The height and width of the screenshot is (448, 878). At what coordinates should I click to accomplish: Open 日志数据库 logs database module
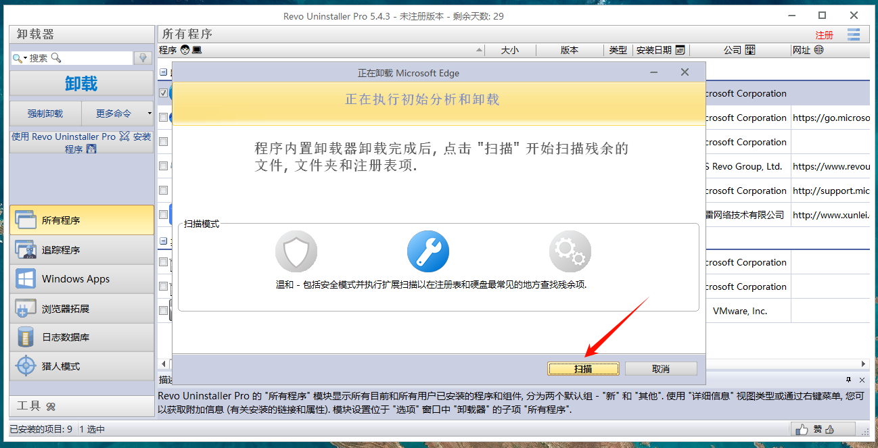(81, 337)
